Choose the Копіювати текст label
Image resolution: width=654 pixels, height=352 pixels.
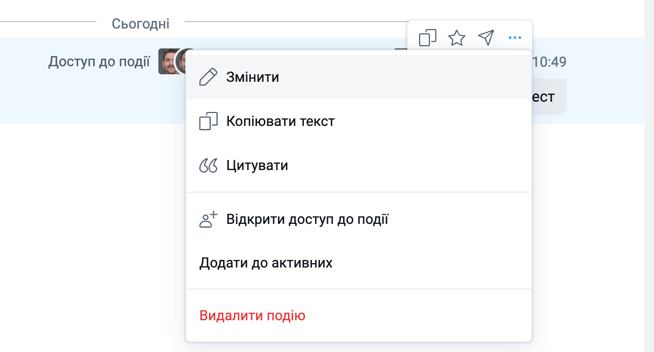(x=280, y=121)
